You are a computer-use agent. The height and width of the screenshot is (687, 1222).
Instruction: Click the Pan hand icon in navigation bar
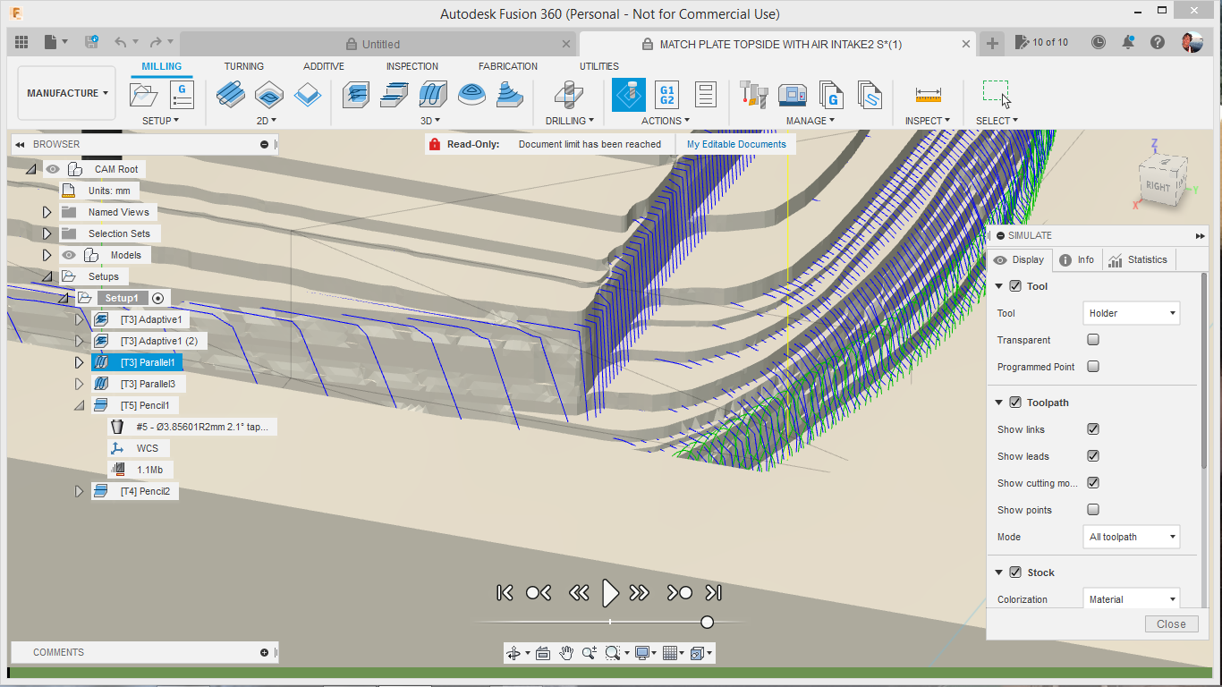566,653
